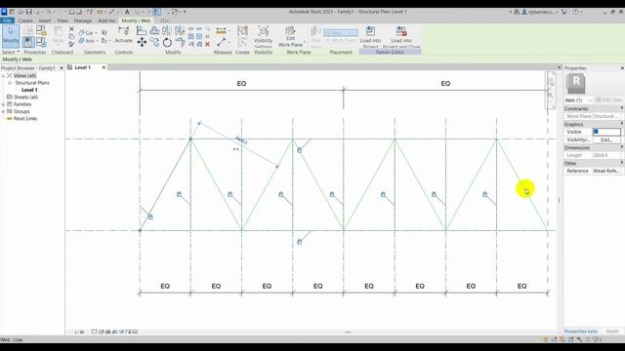Click the Cut to Clipboard scissors icon
This screenshot has height=351, width=625.
click(71, 28)
